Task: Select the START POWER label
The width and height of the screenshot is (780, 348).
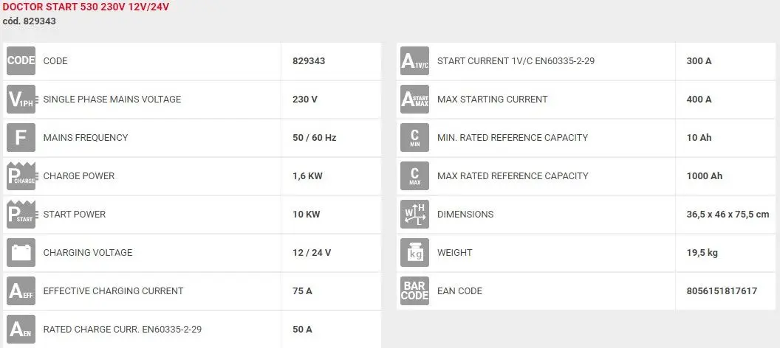Action: coord(75,214)
